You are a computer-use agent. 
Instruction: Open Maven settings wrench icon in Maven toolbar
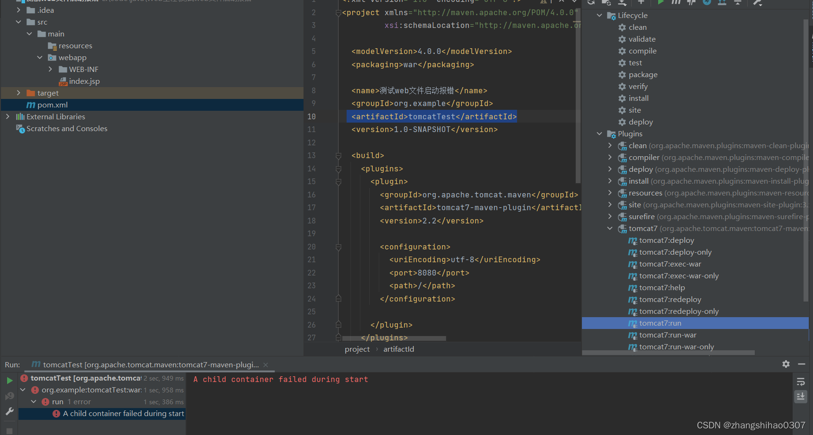click(758, 2)
